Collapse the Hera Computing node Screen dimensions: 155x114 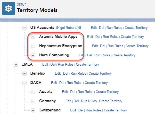coord(33,55)
